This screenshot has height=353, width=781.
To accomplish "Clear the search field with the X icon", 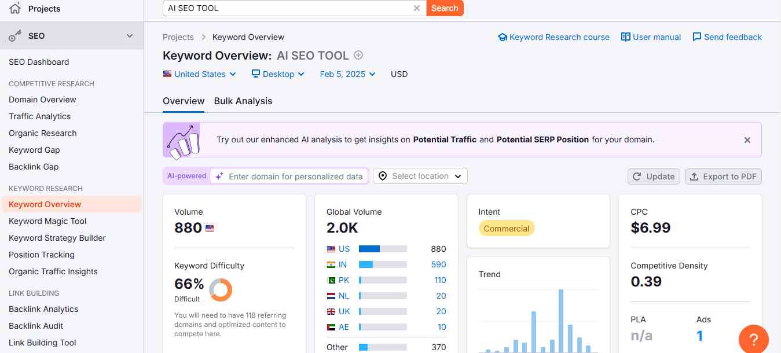I will [x=417, y=8].
